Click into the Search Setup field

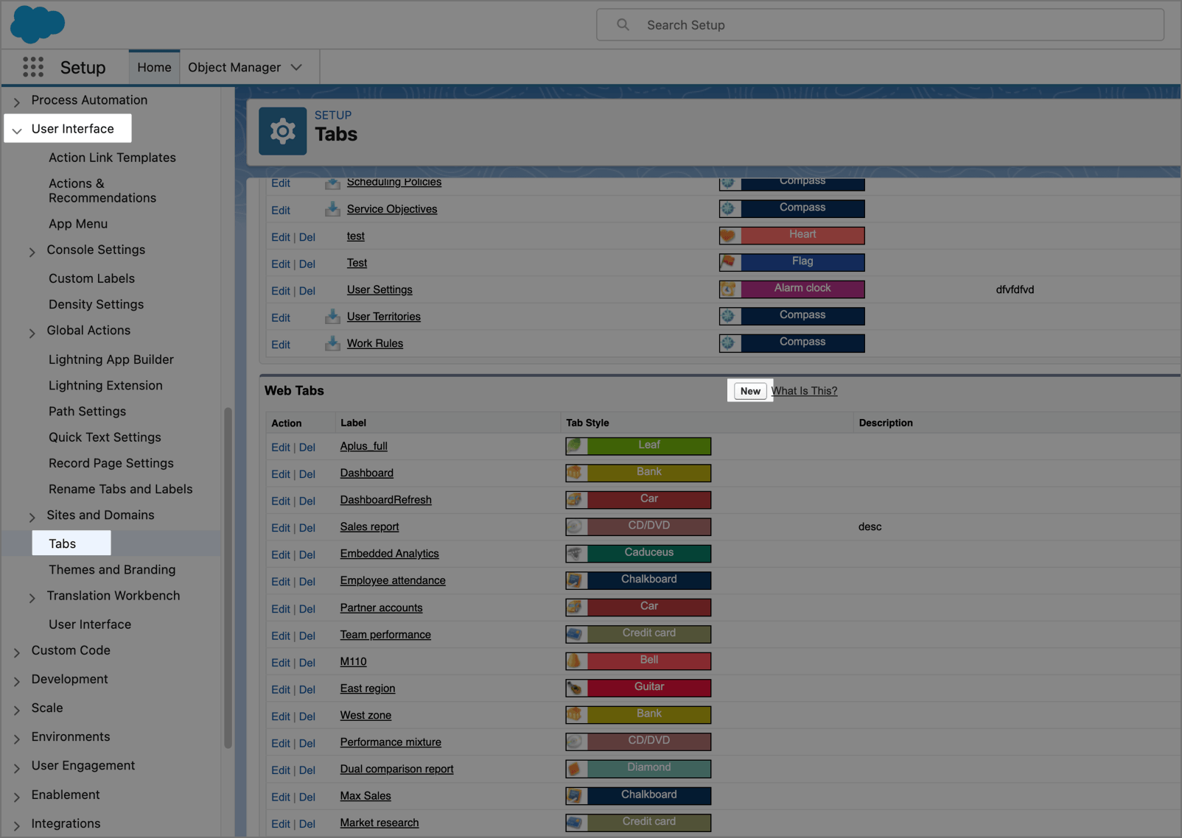[880, 25]
